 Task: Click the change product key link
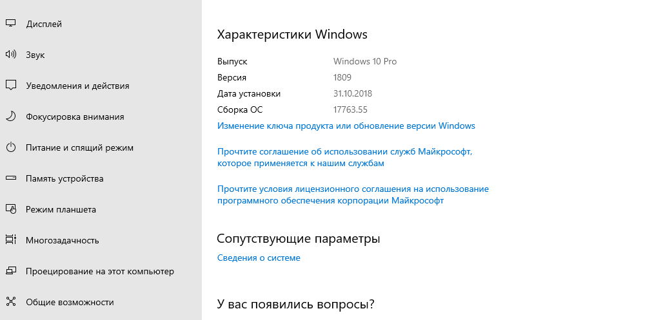(346, 126)
